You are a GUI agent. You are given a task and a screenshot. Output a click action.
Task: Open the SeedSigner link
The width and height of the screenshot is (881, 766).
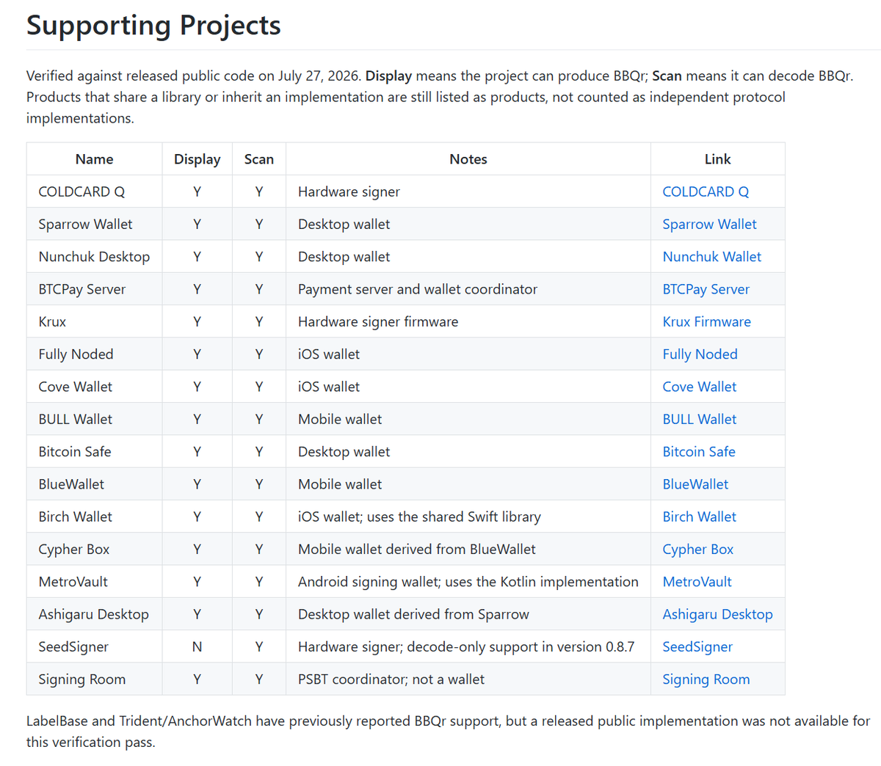[697, 646]
